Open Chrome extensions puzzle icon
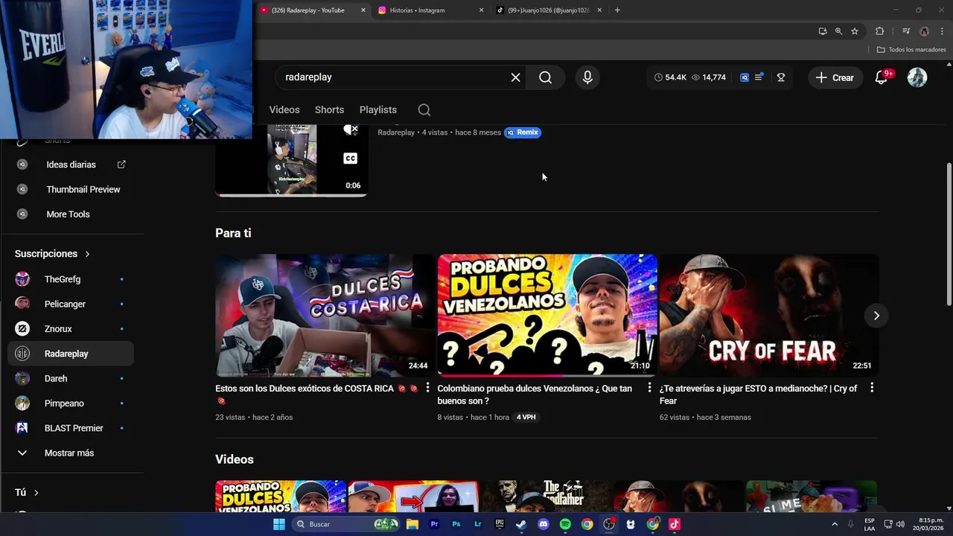 click(x=880, y=31)
